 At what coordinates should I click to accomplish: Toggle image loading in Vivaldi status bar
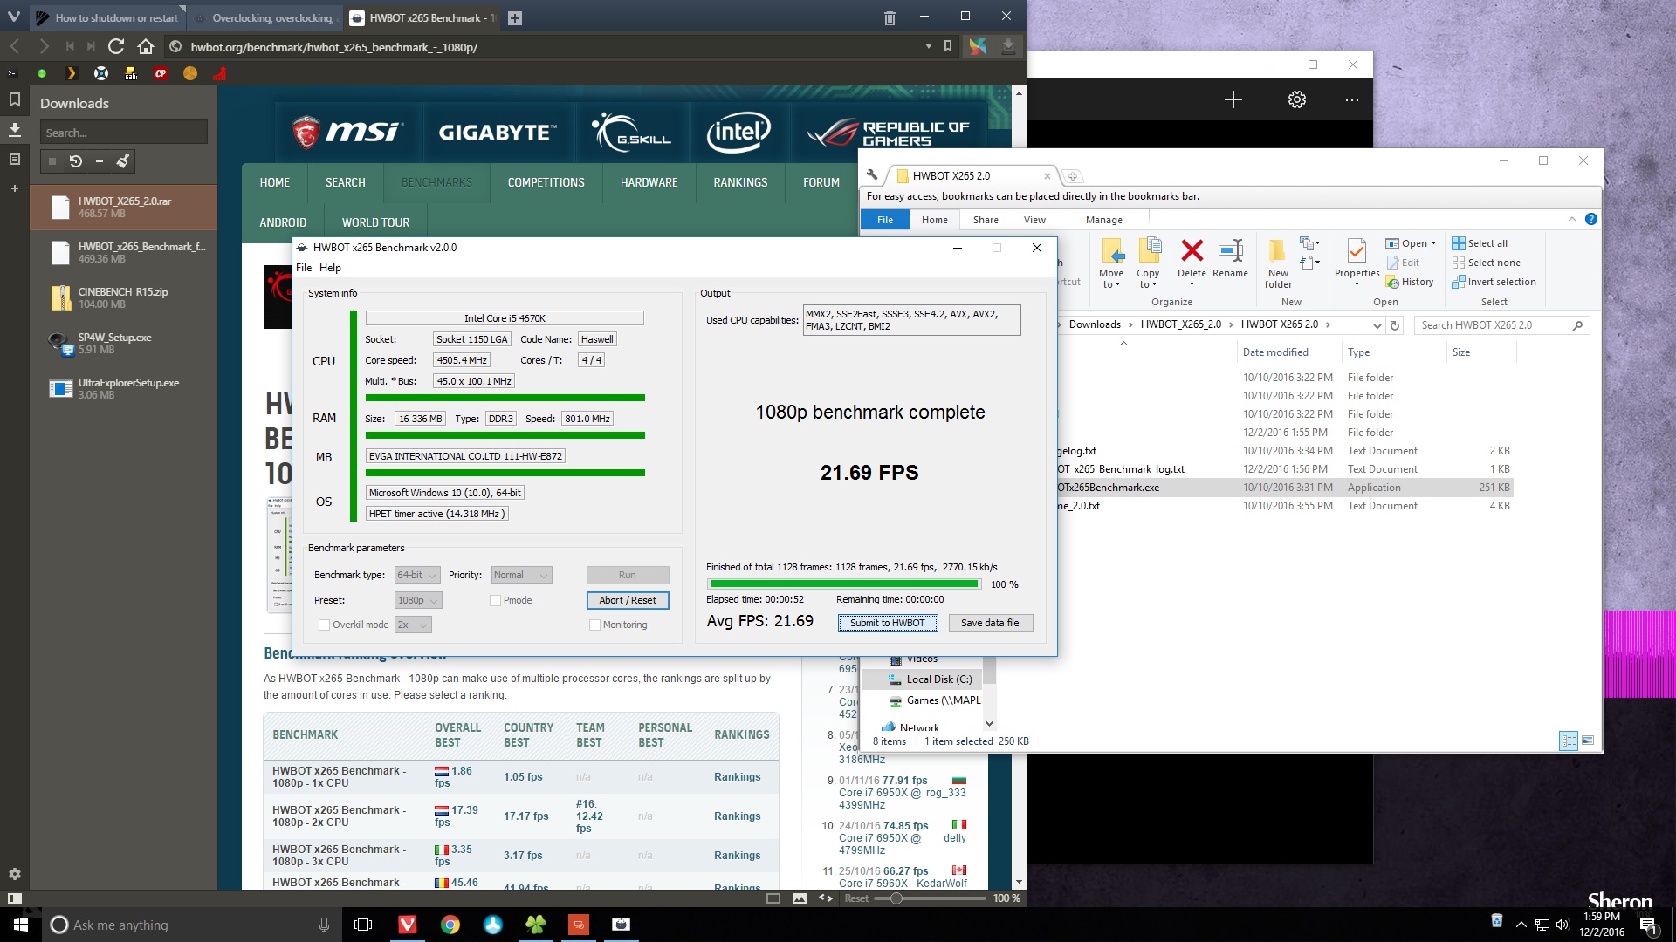pos(799,898)
